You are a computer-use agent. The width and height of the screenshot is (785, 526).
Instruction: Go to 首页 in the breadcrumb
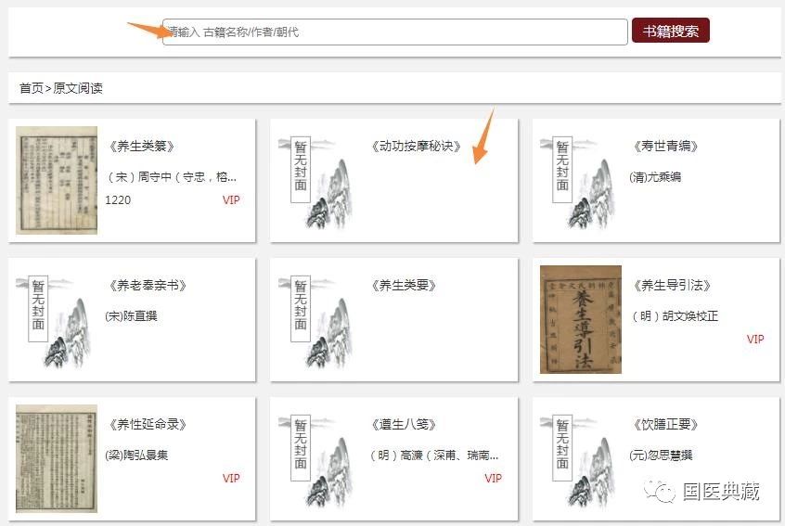pos(31,88)
